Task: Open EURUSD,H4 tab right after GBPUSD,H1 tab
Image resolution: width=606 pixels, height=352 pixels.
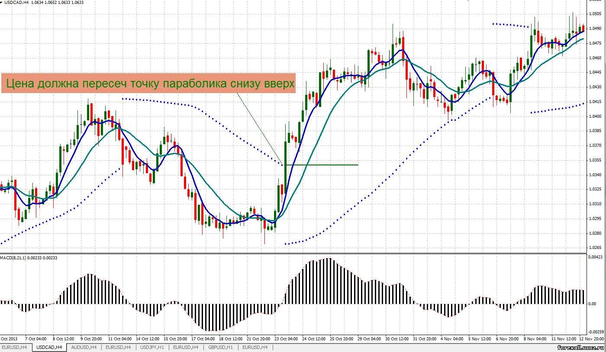Action: coord(255,347)
